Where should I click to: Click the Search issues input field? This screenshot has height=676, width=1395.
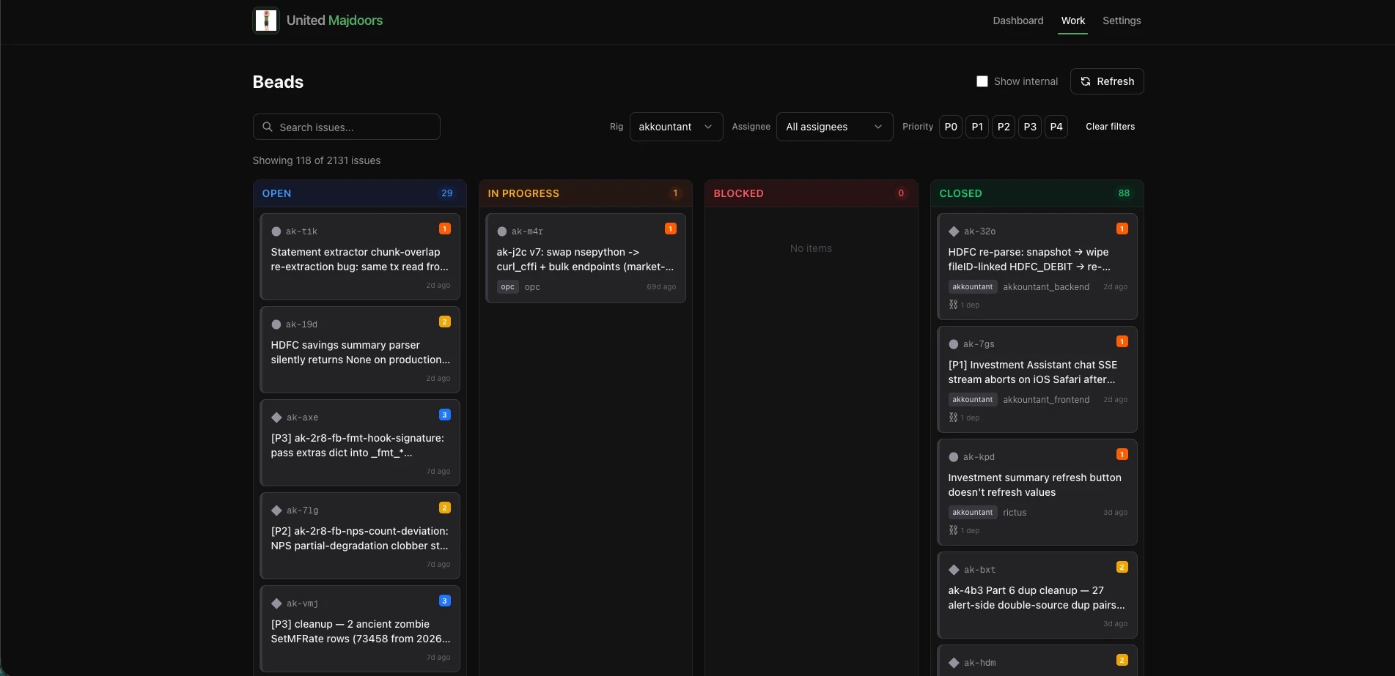point(347,127)
